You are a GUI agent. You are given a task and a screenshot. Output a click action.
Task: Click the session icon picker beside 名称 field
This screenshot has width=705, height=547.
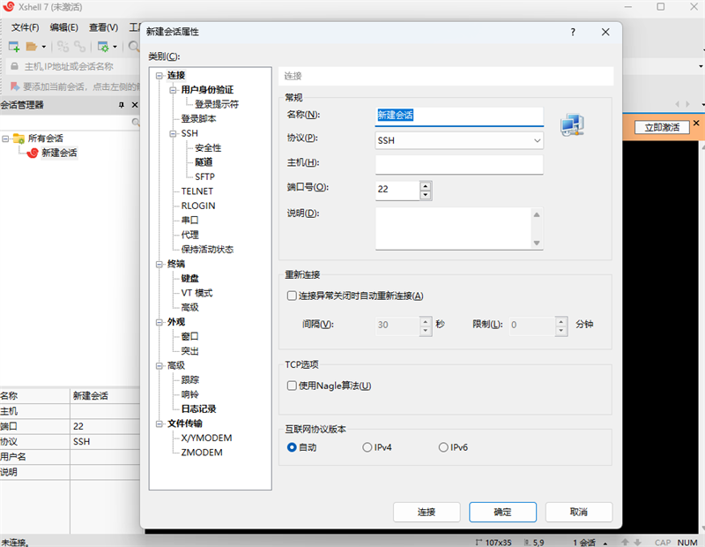(573, 124)
